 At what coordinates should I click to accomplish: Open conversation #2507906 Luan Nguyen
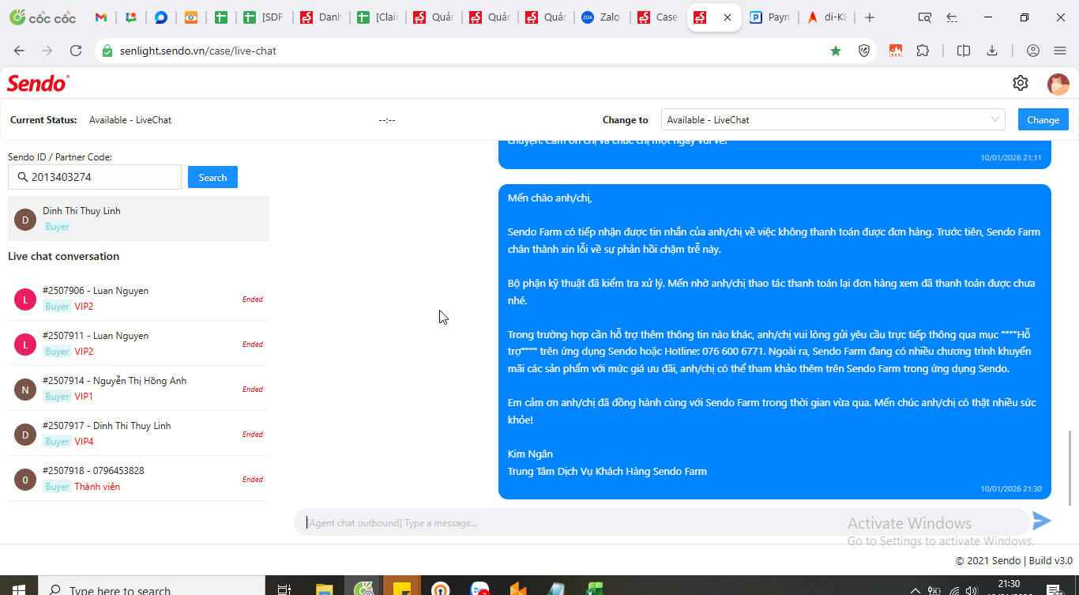point(138,299)
